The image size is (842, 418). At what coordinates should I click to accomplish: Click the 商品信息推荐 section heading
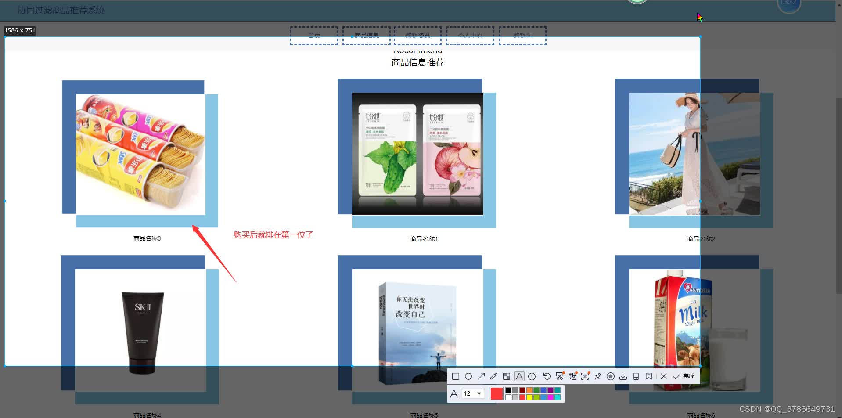point(417,62)
